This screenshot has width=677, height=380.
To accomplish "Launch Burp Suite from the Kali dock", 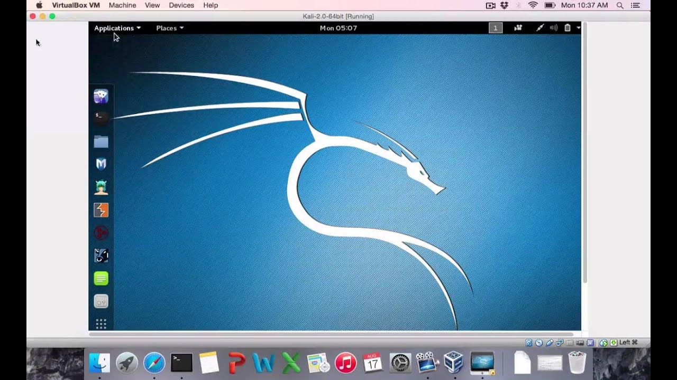I will coord(101,210).
